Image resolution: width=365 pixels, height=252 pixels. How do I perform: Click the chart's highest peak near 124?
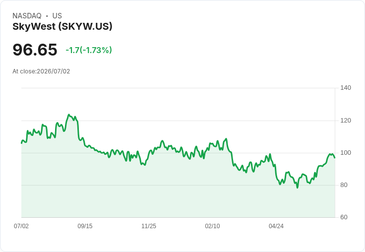(68, 115)
